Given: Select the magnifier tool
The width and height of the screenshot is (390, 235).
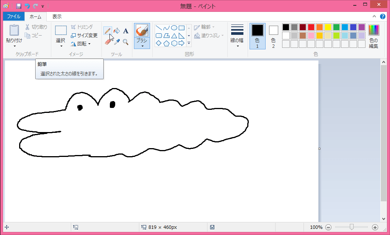Looking at the screenshot, I should (x=126, y=42).
